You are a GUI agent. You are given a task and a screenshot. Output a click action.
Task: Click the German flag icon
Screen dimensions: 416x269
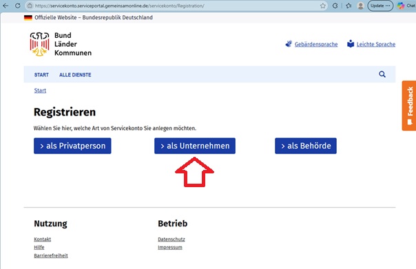click(x=28, y=18)
